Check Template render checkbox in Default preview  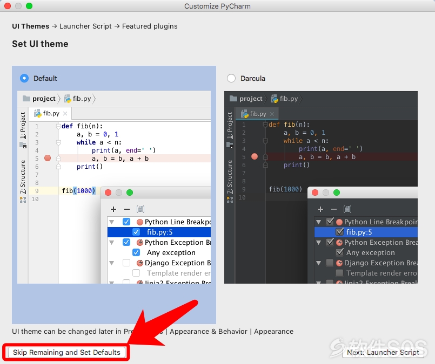136,273
